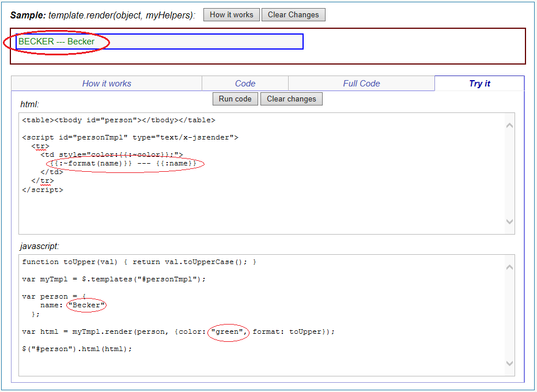Click the html editor scroll down arrow
537x392 pixels.
coord(509,222)
